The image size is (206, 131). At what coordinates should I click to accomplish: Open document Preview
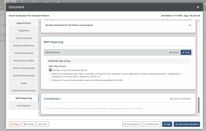[29, 124]
